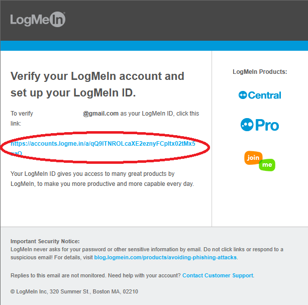The width and height of the screenshot is (308, 305).
Task: Click the "To verify" text before the email
Action: point(22,114)
